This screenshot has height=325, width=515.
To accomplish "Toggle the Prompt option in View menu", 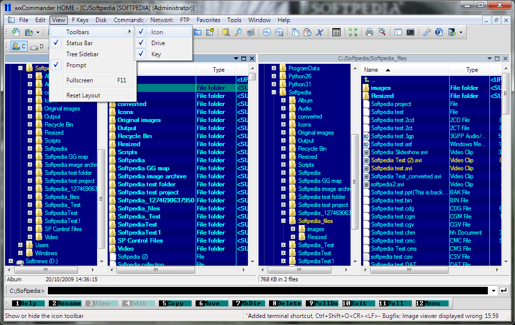I will click(93, 65).
